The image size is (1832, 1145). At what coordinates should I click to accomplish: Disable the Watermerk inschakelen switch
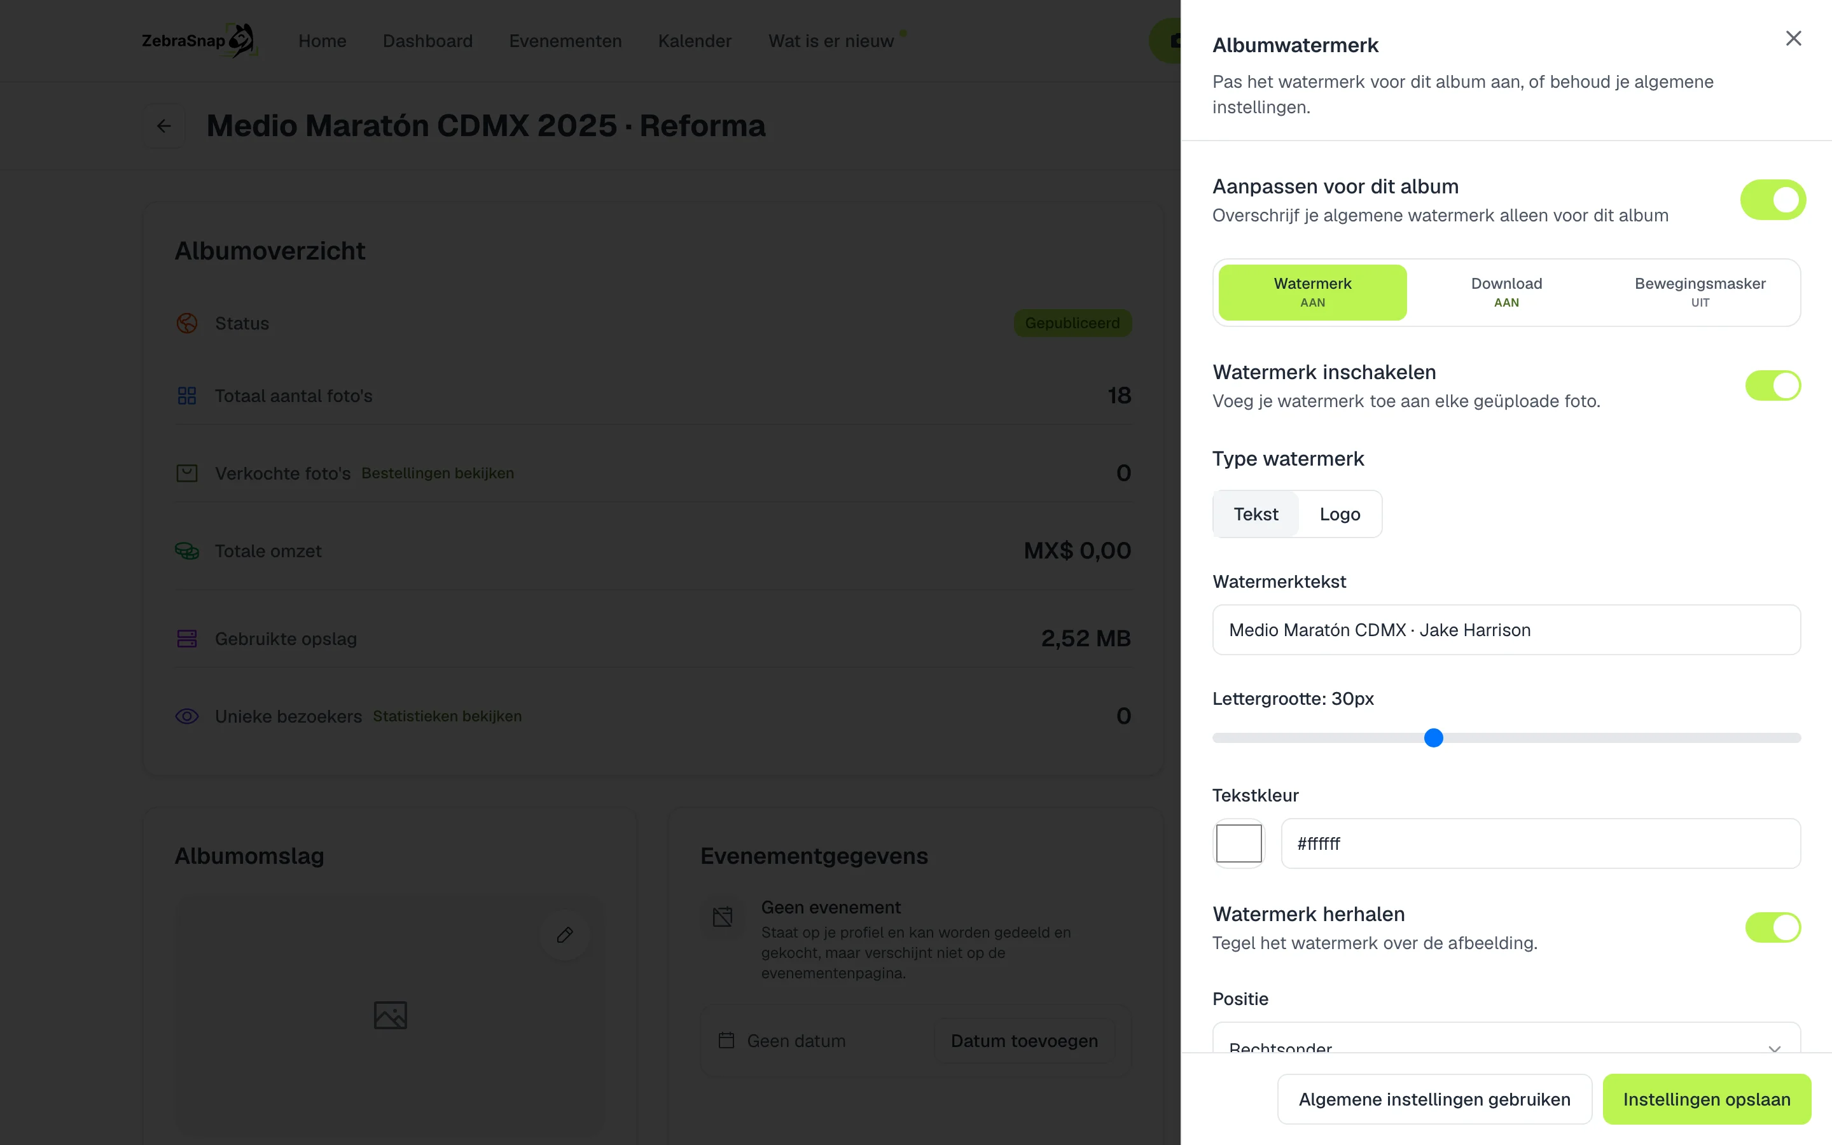(1772, 385)
